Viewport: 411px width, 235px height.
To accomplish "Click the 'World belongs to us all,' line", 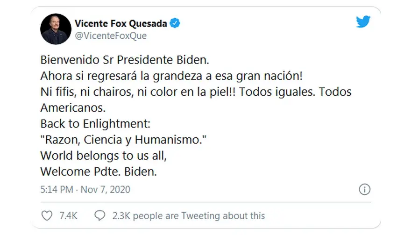I will coord(104,156).
